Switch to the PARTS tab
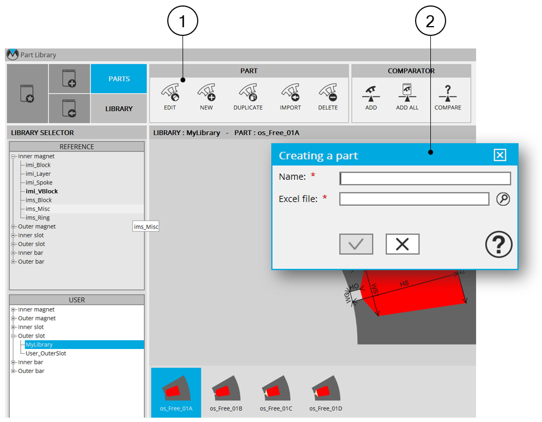The image size is (542, 422). pyautogui.click(x=119, y=78)
